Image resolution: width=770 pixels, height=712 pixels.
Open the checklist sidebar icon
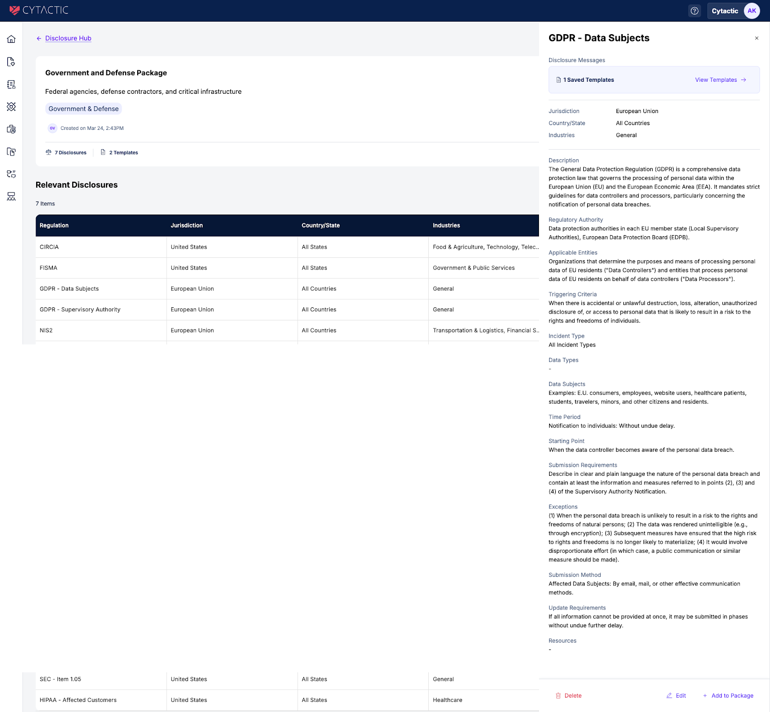click(11, 84)
